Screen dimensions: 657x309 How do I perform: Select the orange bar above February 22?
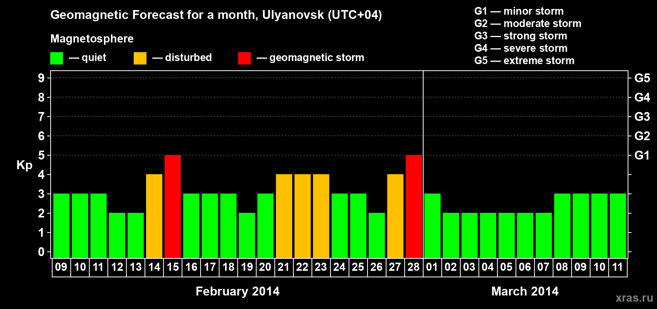pos(303,216)
